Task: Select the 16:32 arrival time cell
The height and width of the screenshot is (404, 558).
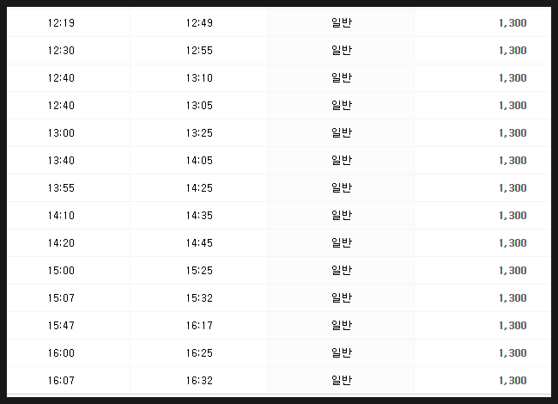Action: tap(199, 380)
